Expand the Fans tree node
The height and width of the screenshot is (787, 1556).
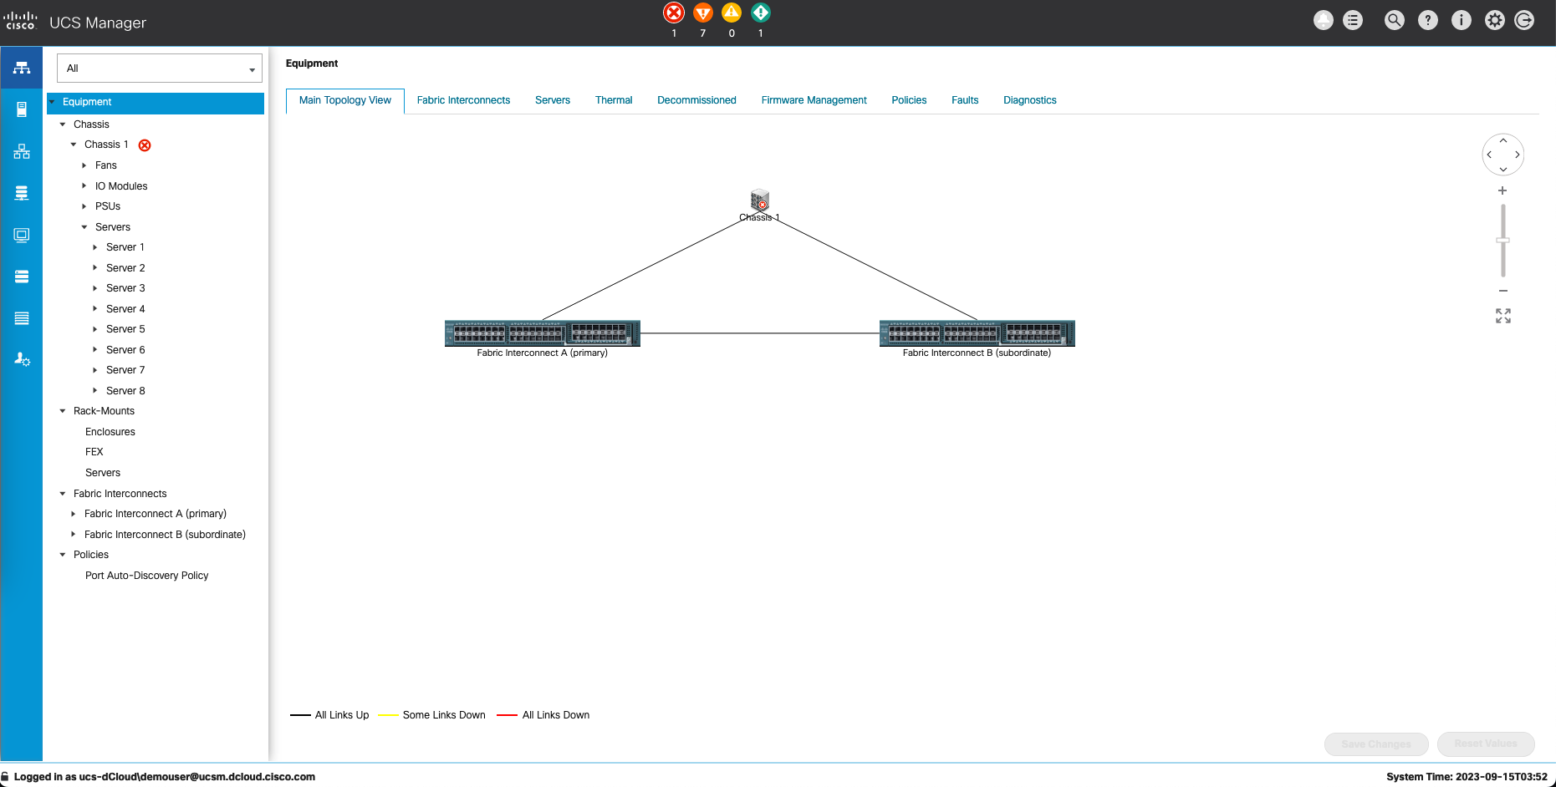coord(84,165)
